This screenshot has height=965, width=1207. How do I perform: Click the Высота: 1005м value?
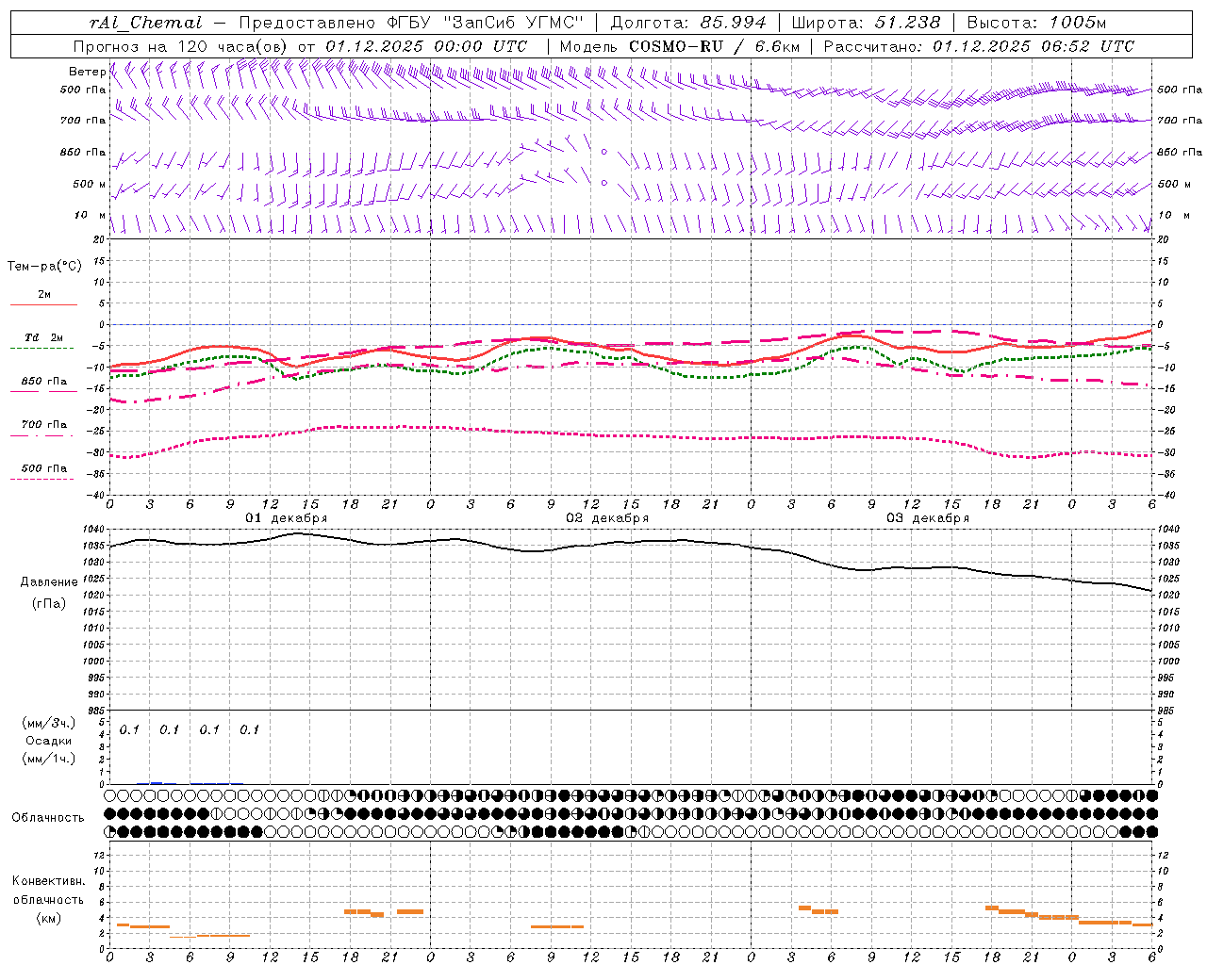(1036, 24)
